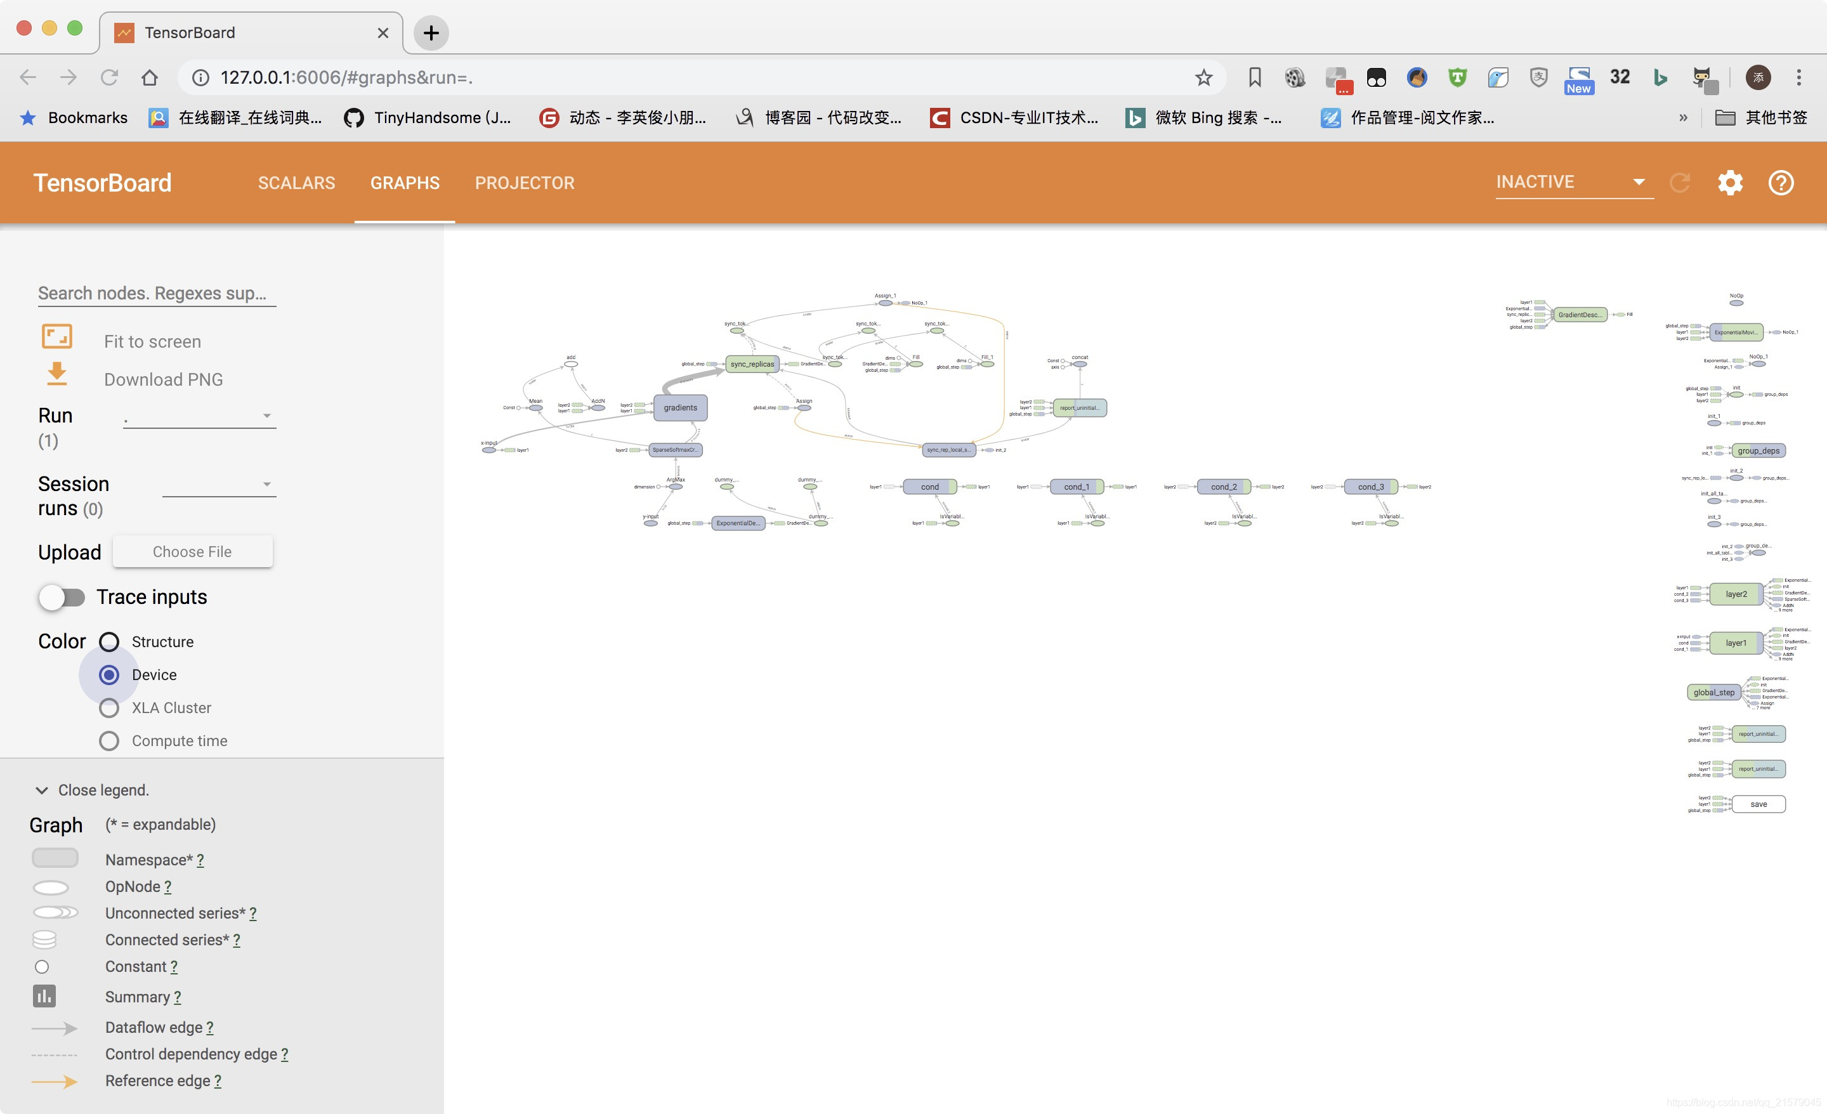
Task: Switch to the PROJECTOR tab
Action: pos(524,183)
